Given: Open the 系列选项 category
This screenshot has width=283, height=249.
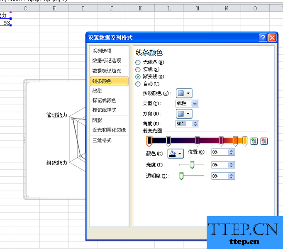Looking at the screenshot, I should click(109, 51).
